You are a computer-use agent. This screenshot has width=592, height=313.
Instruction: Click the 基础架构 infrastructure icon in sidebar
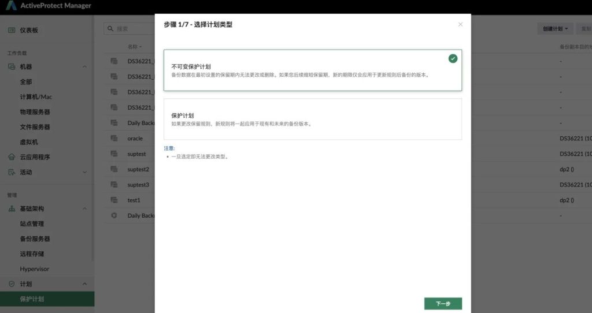(x=12, y=208)
